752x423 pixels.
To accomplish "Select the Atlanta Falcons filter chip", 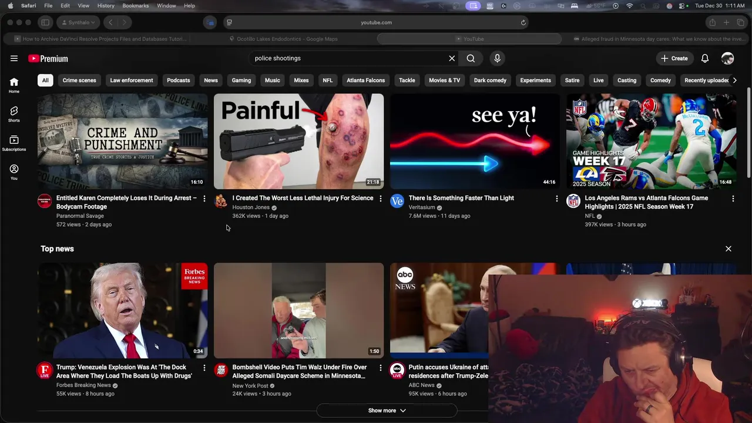I will click(365, 80).
